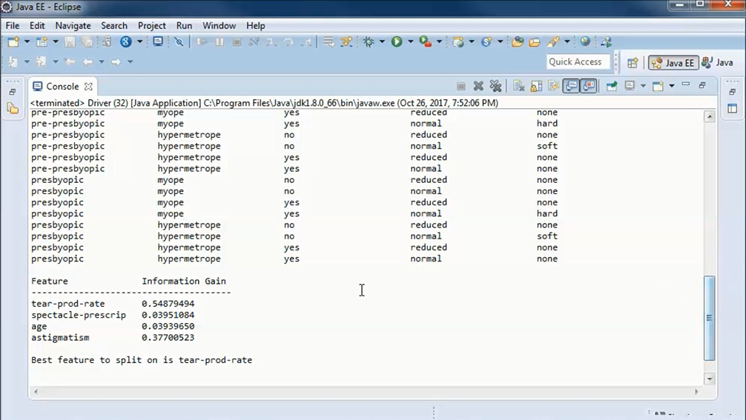Click the Last Edit Location arrow icon
The image size is (746, 420).
70,61
